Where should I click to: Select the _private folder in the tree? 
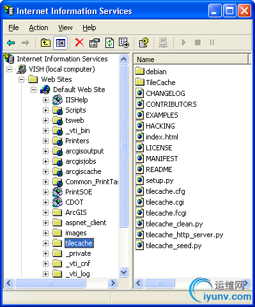pyautogui.click(x=78, y=253)
